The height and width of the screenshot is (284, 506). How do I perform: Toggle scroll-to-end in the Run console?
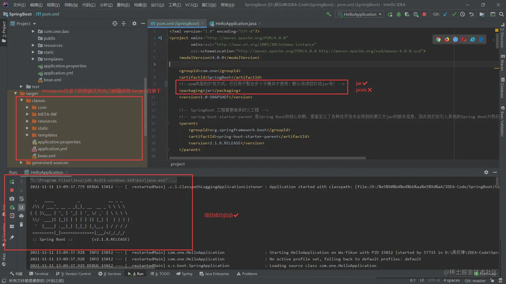(x=21, y=207)
